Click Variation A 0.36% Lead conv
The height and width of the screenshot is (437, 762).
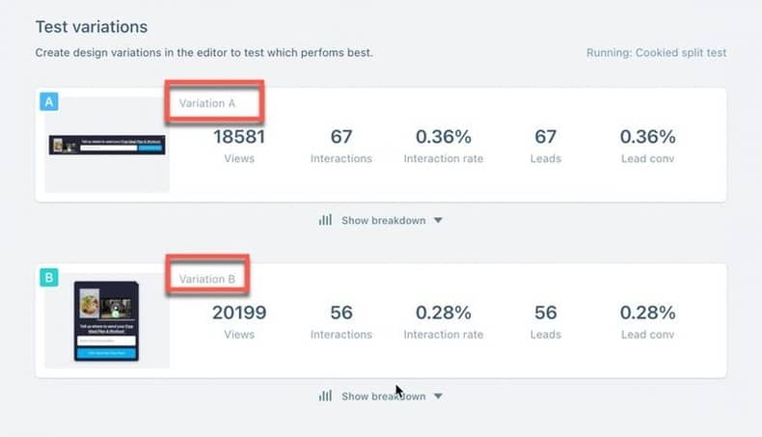pos(647,145)
